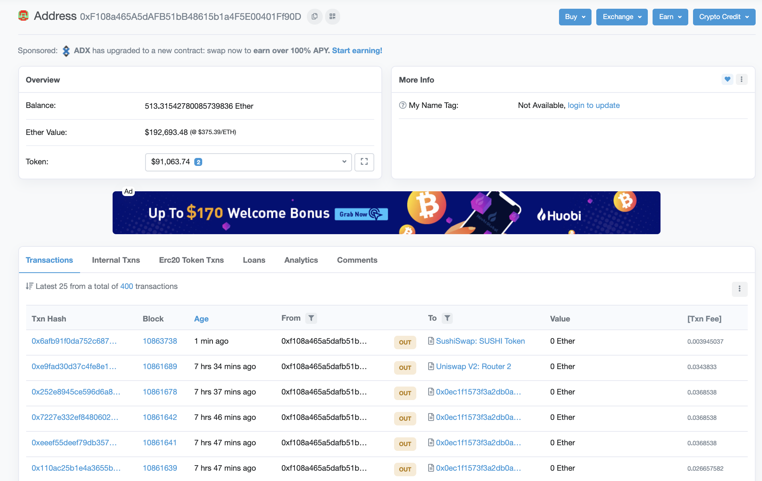Viewport: 762px width, 481px height.
Task: Click the Huobi Welcome Bonus ad banner
Action: pos(387,213)
